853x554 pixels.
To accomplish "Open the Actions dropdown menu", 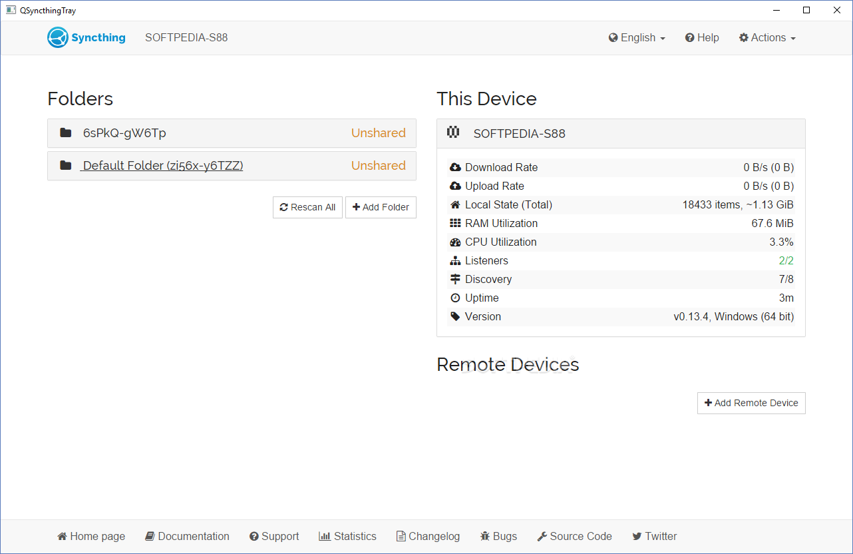I will pos(767,38).
